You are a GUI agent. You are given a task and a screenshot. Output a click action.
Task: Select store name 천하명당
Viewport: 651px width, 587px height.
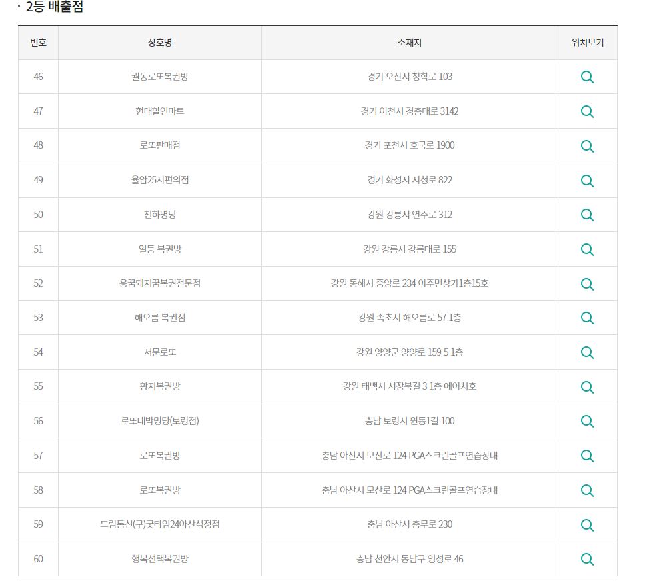160,214
